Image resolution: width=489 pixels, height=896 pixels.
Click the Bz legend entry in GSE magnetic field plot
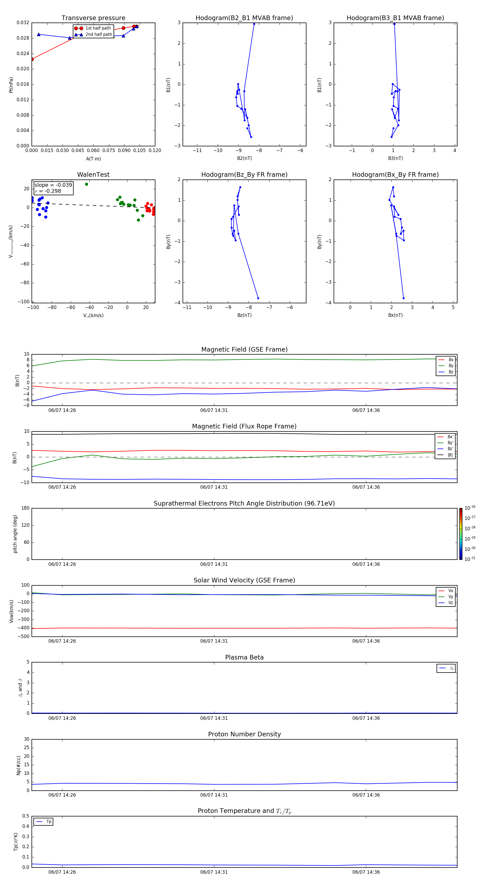446,372
